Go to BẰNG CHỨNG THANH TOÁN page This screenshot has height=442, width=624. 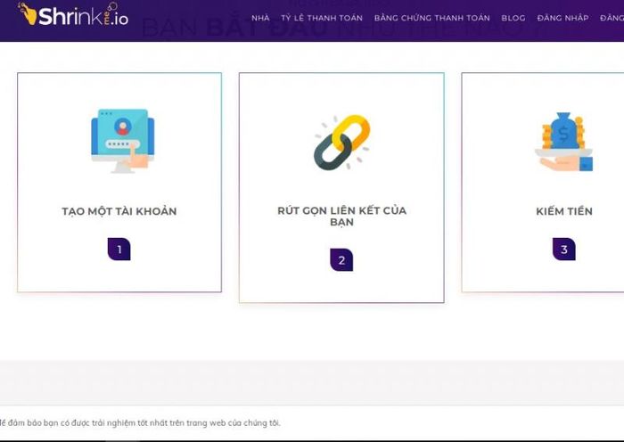click(x=431, y=18)
